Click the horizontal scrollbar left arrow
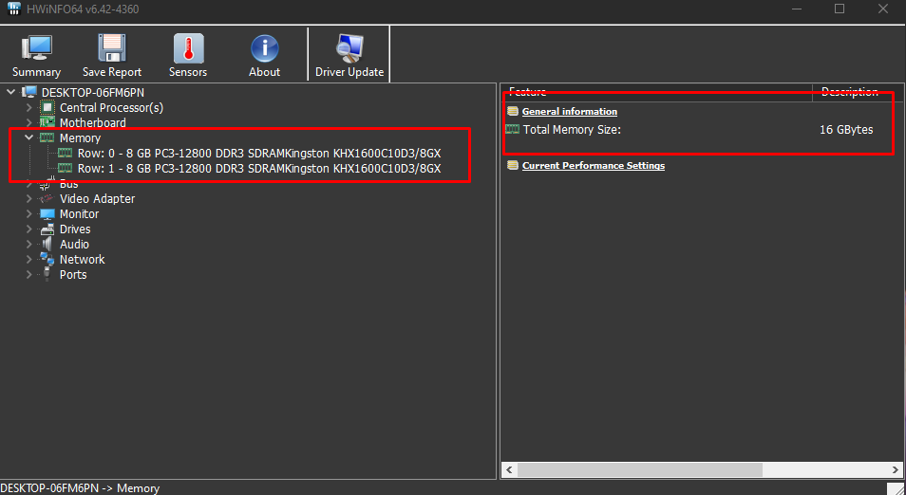This screenshot has height=495, width=906. coord(509,469)
